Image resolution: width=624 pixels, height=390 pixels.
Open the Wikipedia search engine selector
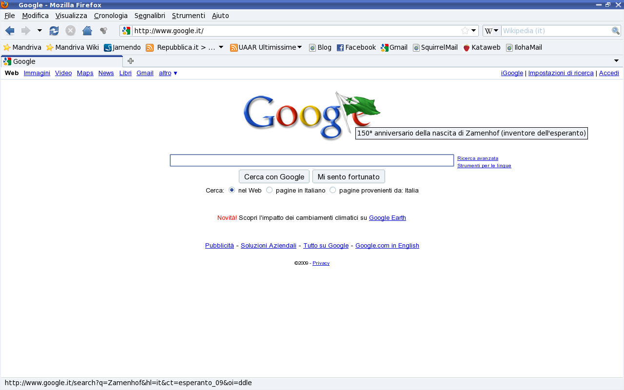[492, 31]
